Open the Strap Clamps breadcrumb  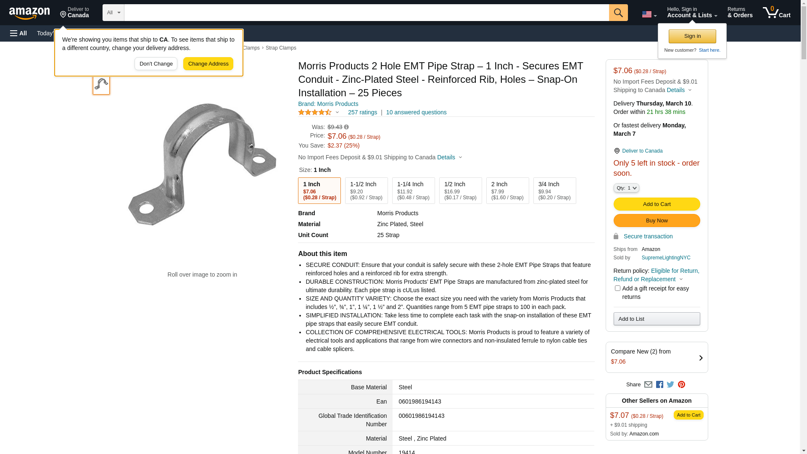click(x=281, y=48)
